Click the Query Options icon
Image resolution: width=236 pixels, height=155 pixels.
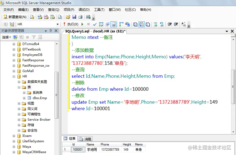point(107,24)
